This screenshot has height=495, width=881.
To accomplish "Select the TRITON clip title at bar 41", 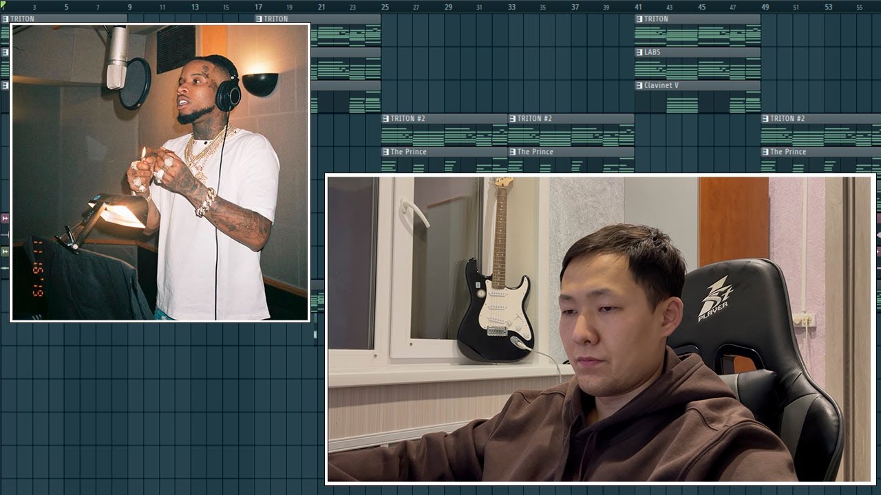I will [656, 19].
